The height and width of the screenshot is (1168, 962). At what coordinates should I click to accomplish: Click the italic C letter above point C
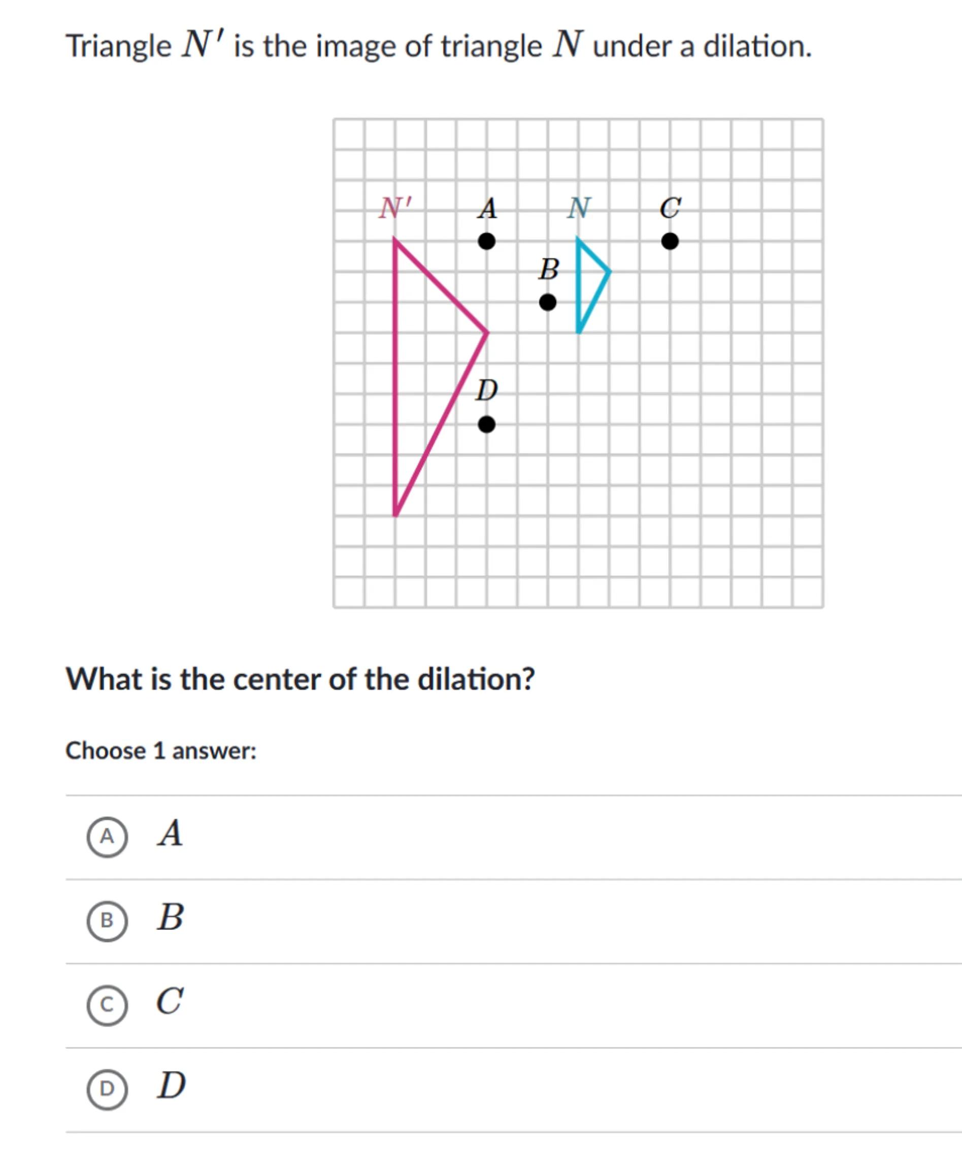[x=670, y=209]
